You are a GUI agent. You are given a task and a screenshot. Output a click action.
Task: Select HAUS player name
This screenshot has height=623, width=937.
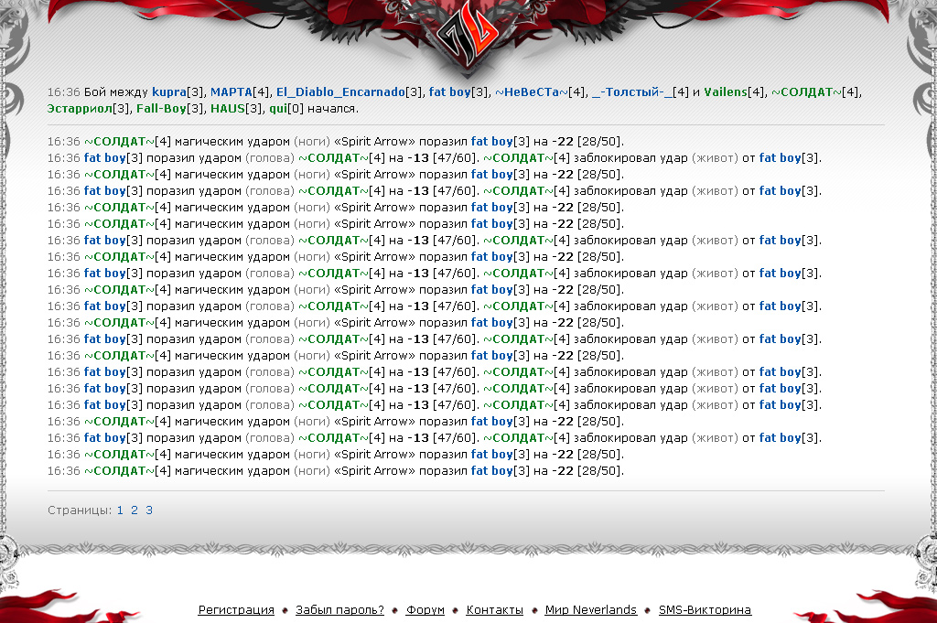[x=228, y=109]
